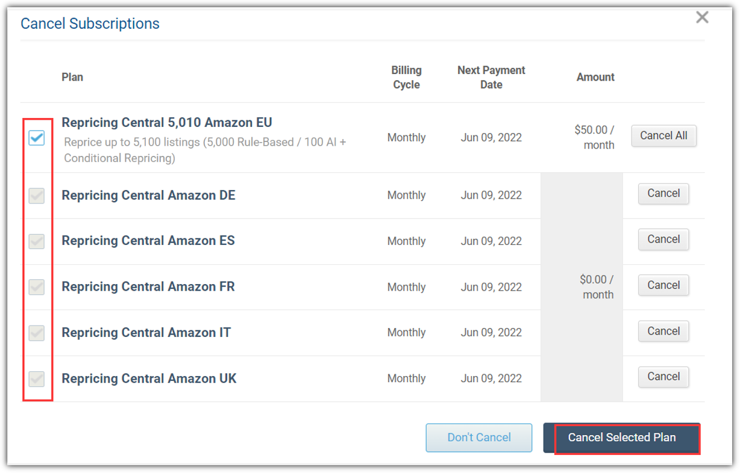Screen dimensions: 740x473
Task: Uncheck the Repricing Central 5,010 Amazon EU checkbox
Action: pyautogui.click(x=37, y=138)
